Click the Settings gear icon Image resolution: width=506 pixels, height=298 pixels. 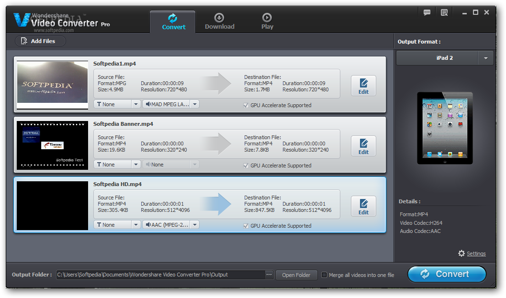click(x=461, y=253)
